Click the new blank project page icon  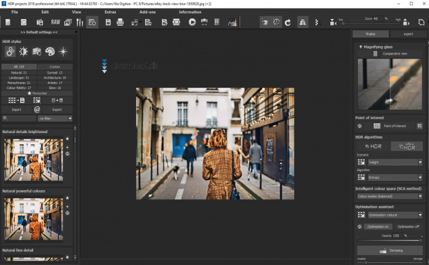click(8, 22)
